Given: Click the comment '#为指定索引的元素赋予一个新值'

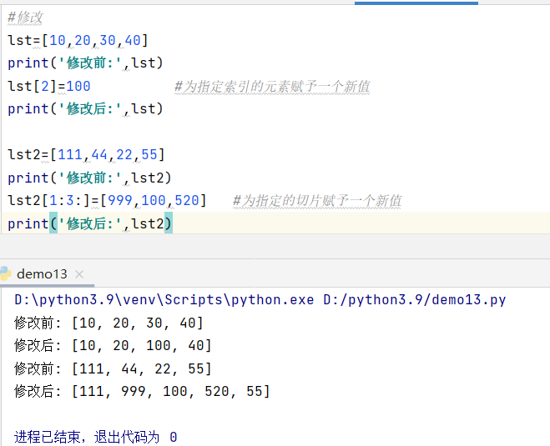Looking at the screenshot, I should click(x=272, y=87).
